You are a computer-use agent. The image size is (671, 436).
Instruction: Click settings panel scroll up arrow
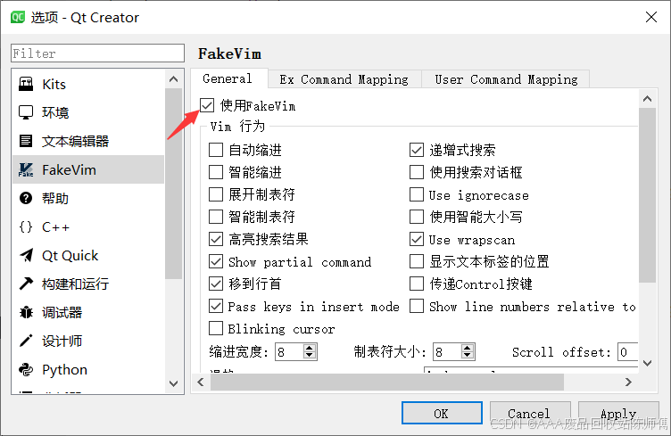pos(648,99)
